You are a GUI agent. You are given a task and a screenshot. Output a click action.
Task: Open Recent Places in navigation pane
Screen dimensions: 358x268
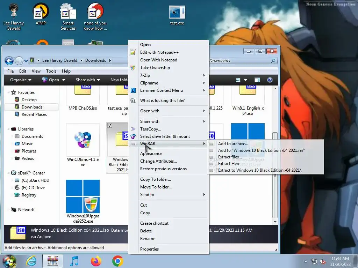click(34, 114)
